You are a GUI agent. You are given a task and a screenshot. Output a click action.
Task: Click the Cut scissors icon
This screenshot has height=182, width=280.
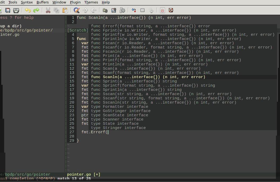pyautogui.click(x=48, y=10)
